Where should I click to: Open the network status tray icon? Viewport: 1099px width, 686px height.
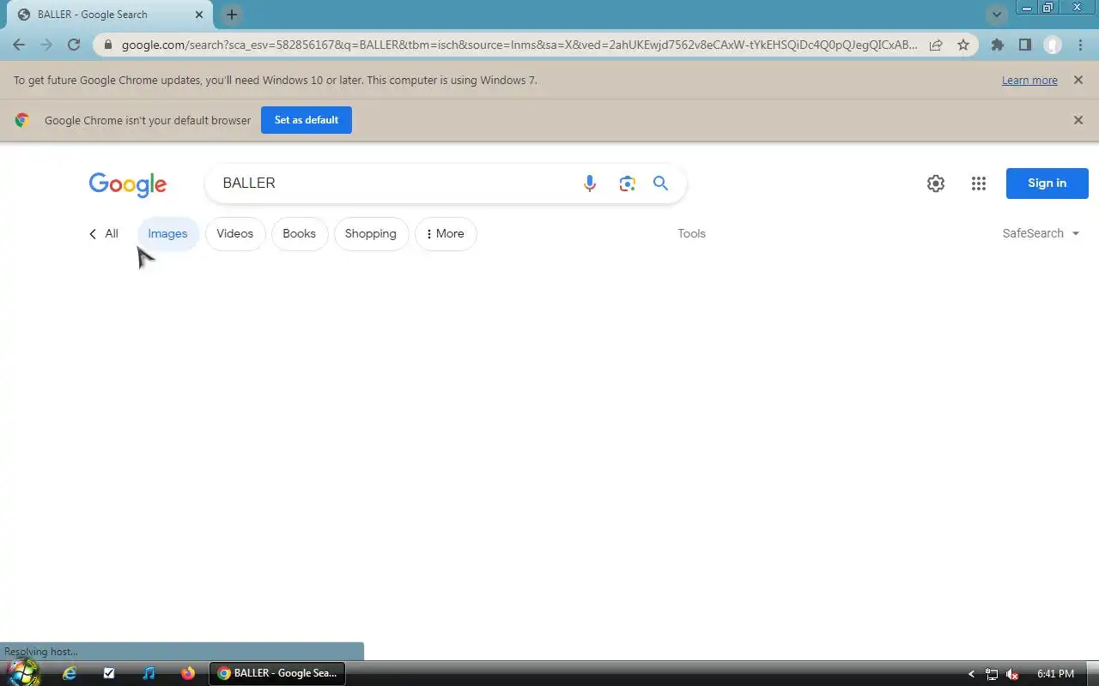(992, 674)
